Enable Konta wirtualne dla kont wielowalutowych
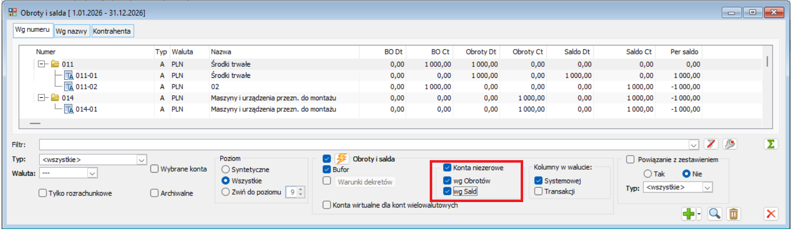The width and height of the screenshot is (792, 231). 327,205
